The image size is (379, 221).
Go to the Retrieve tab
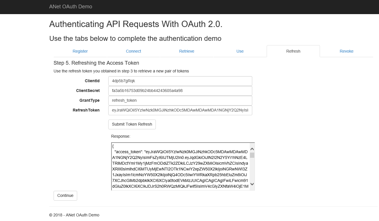pyautogui.click(x=187, y=51)
